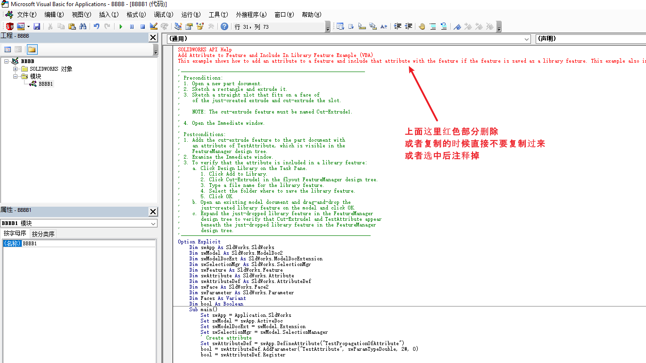Viewport: 646px width, 363px height.
Task: Toggle a breakpoint with the hand icon
Action: (422, 26)
